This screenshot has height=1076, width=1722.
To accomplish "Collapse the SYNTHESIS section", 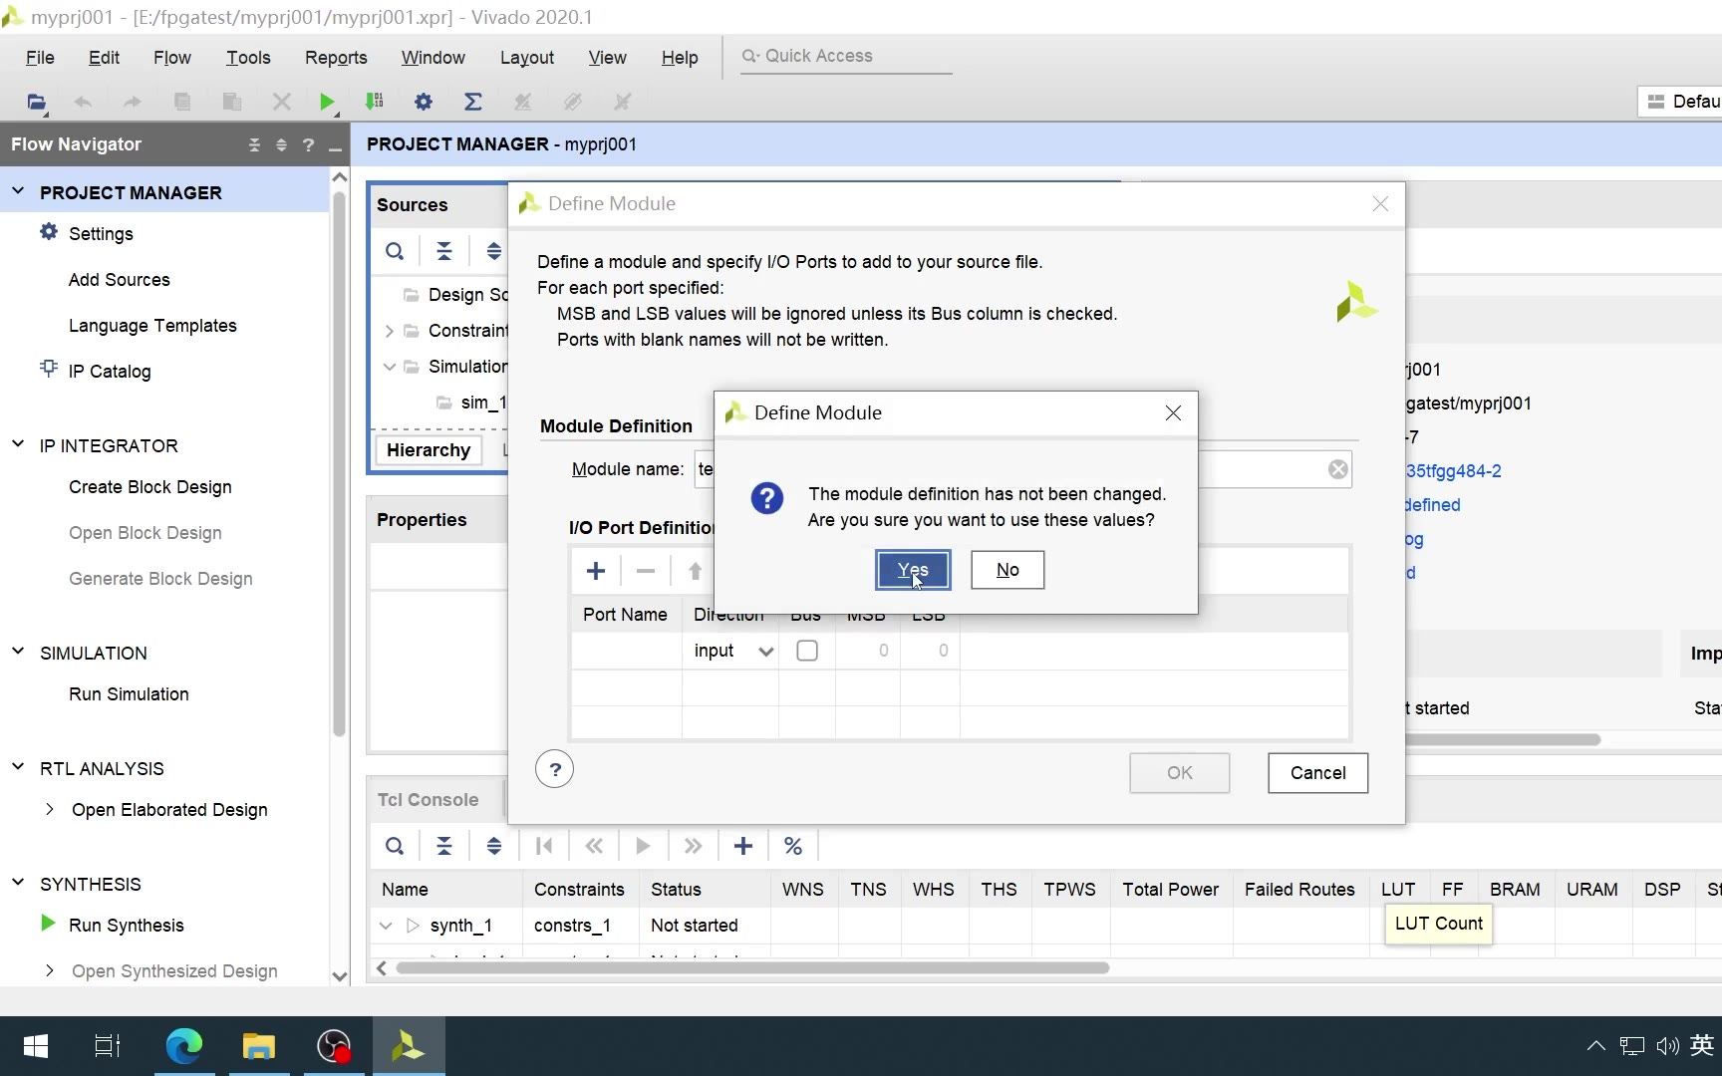I will 18,883.
